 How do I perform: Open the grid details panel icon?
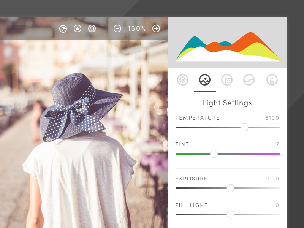click(x=227, y=80)
